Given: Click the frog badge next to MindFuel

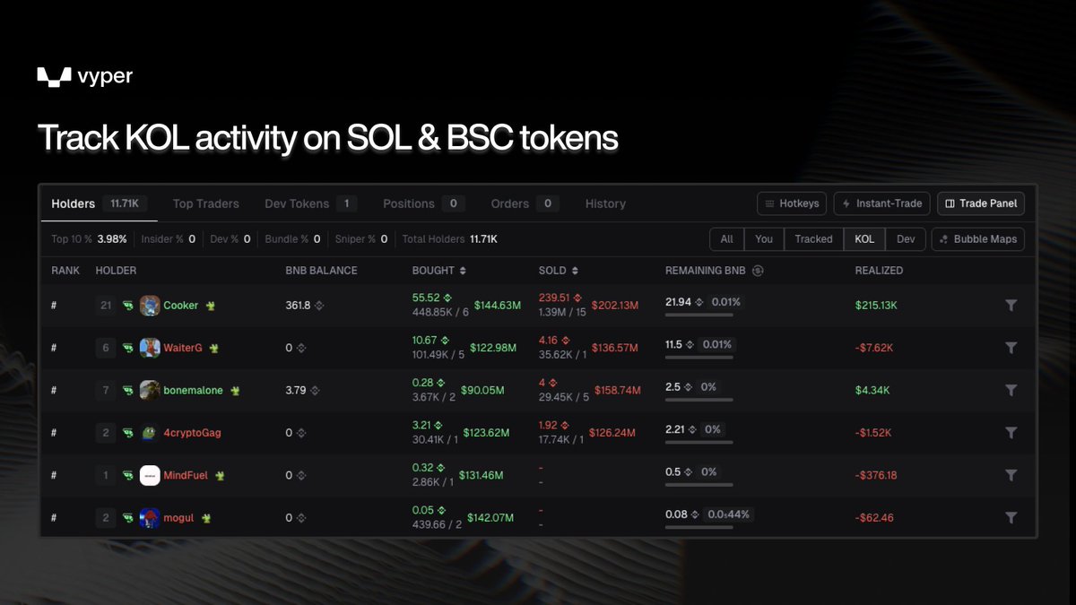Looking at the screenshot, I should click(x=220, y=476).
